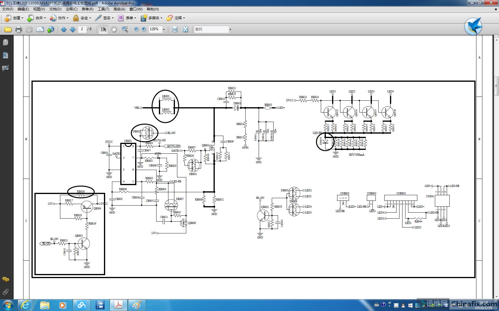Click the zoom in plus button
Screen dimensions: 499x311
coord(144,29)
